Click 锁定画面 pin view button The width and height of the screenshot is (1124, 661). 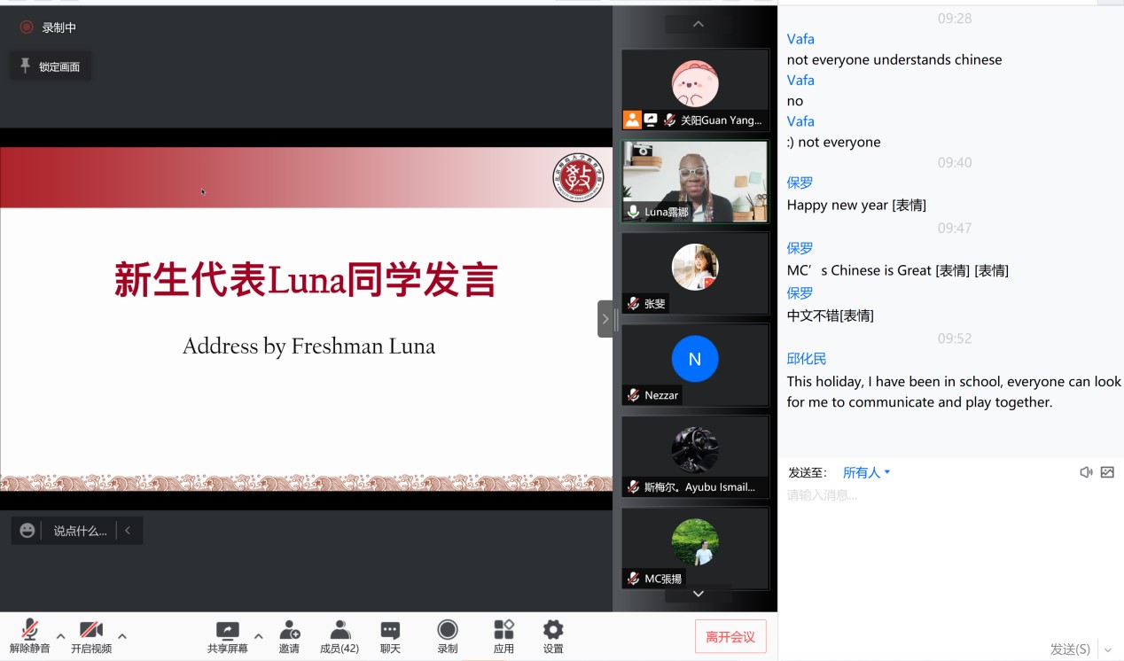pos(51,66)
